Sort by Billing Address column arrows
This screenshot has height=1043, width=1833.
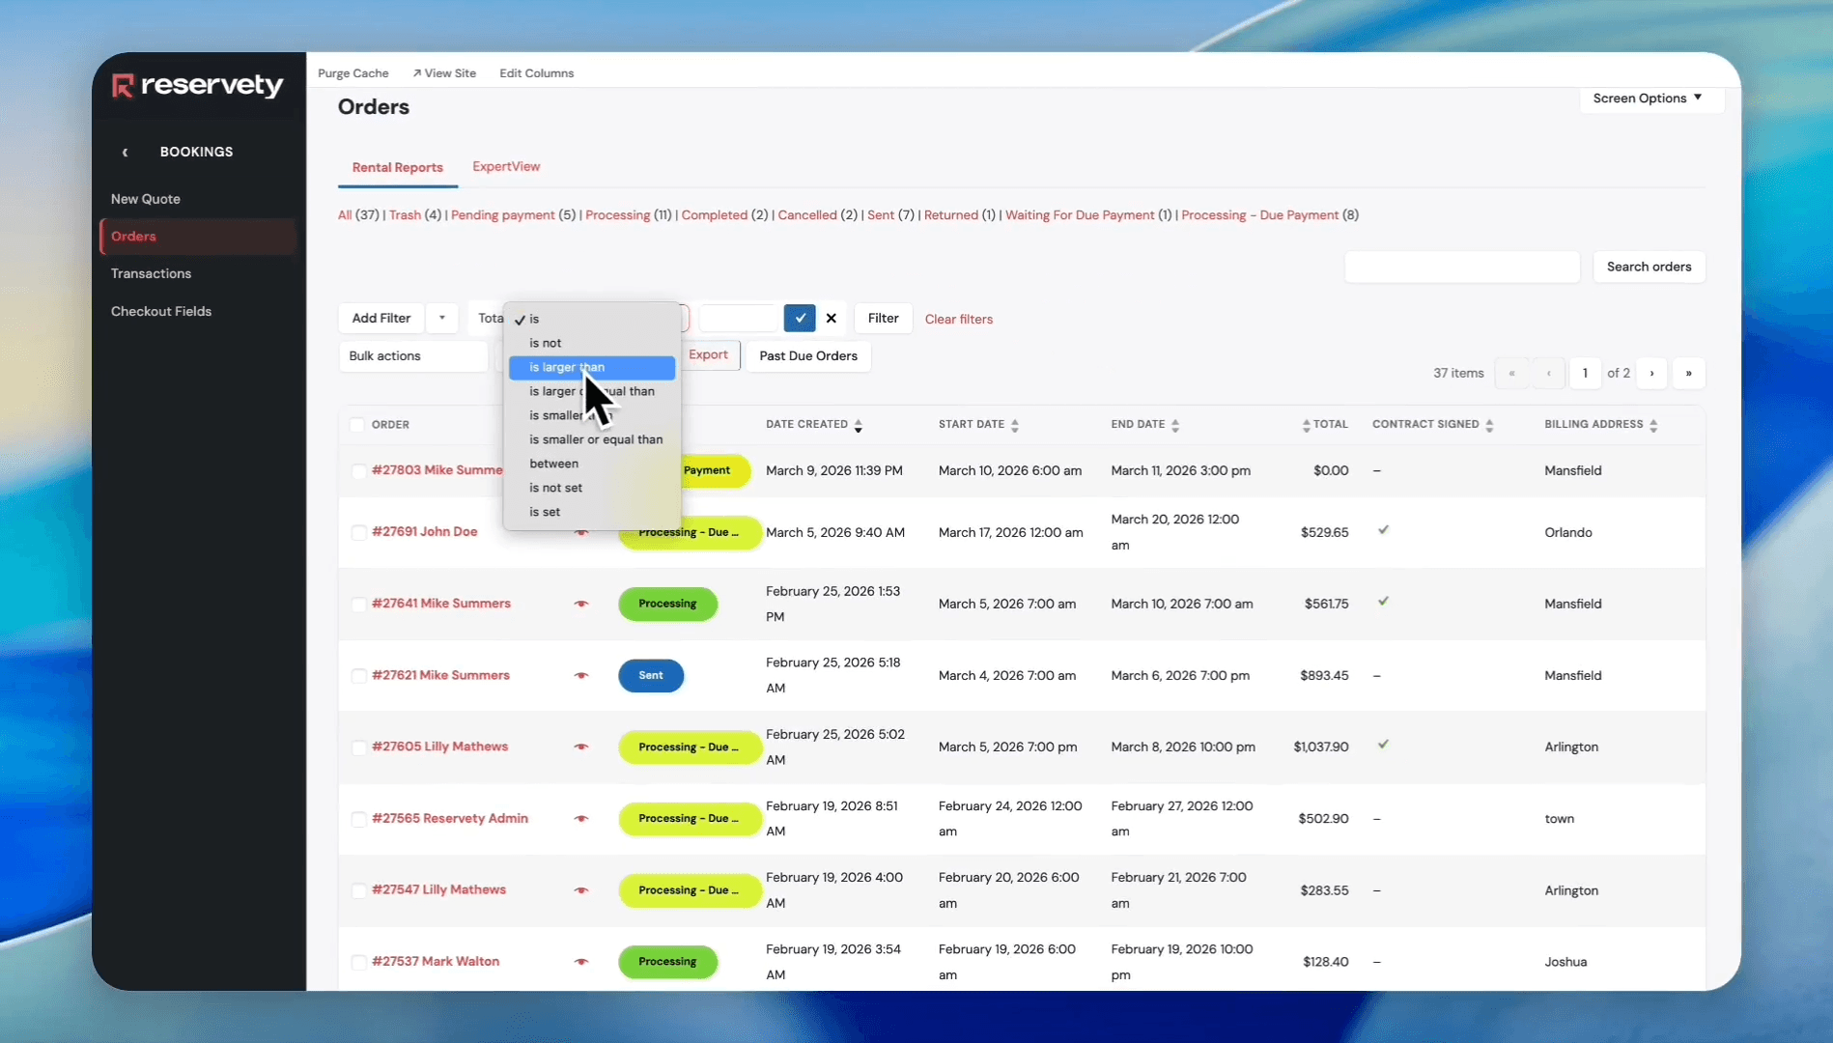click(1653, 425)
